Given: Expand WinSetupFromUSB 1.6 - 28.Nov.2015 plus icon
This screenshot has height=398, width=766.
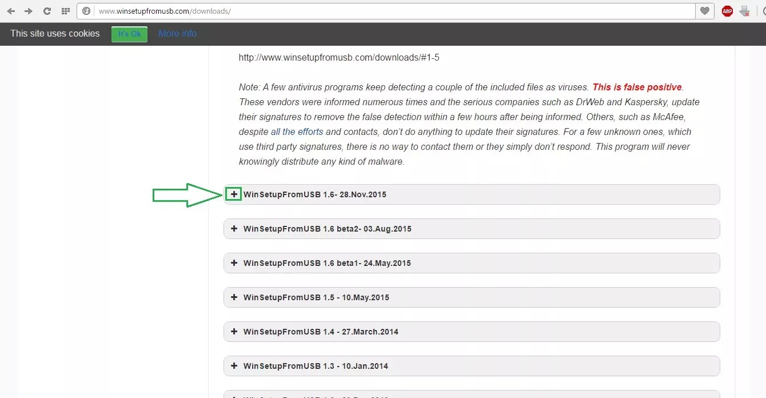Looking at the screenshot, I should coord(234,194).
